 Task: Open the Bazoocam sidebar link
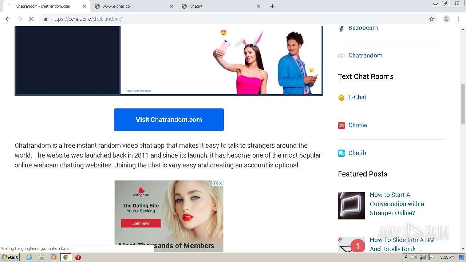point(363,28)
